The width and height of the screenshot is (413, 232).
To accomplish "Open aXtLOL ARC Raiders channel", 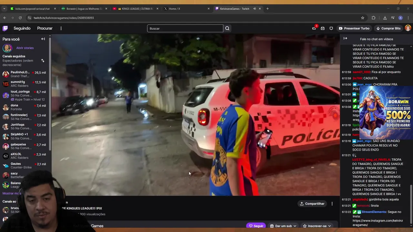I will [x=25, y=156].
